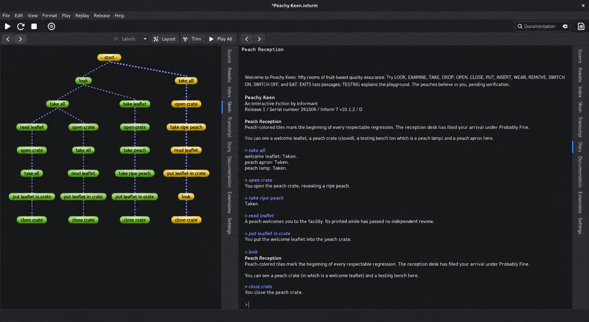The image size is (589, 322).
Task: Open the Release menu
Action: (x=102, y=16)
